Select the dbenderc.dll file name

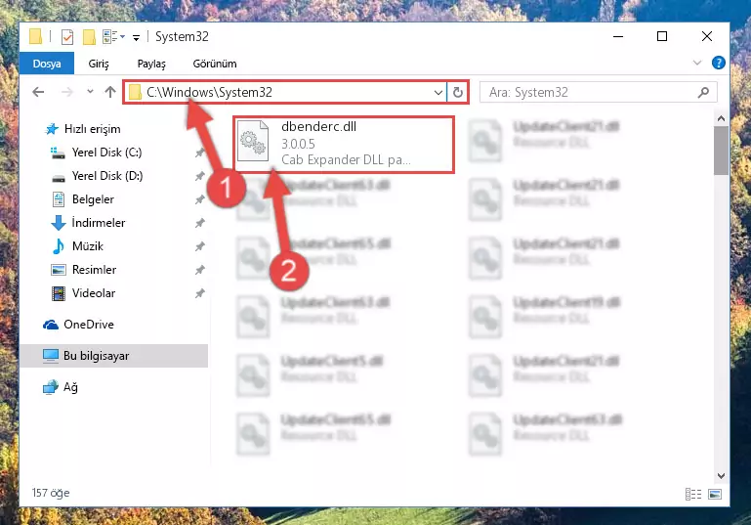pyautogui.click(x=318, y=126)
